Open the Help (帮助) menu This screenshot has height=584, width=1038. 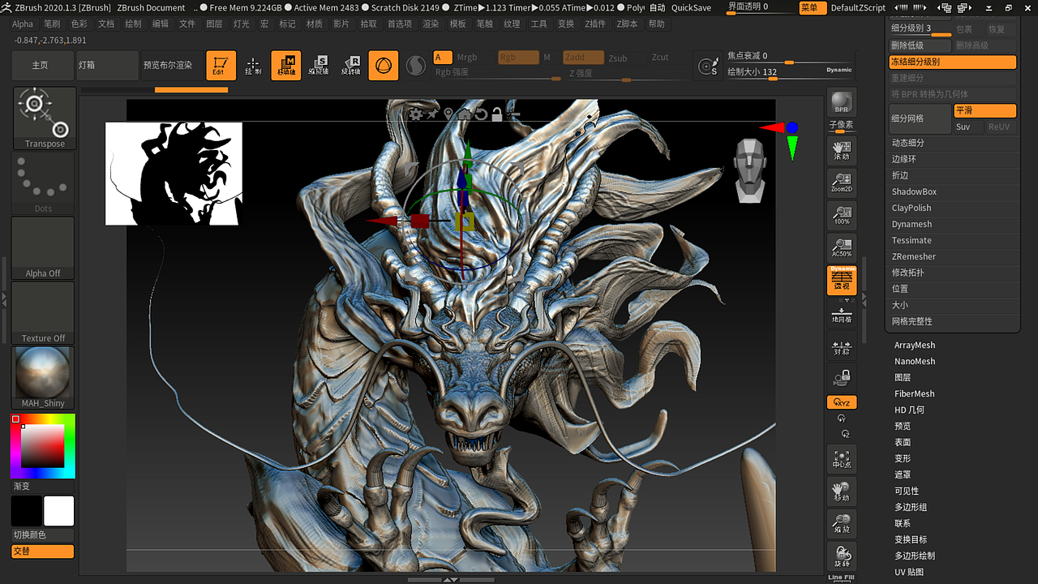click(x=656, y=24)
